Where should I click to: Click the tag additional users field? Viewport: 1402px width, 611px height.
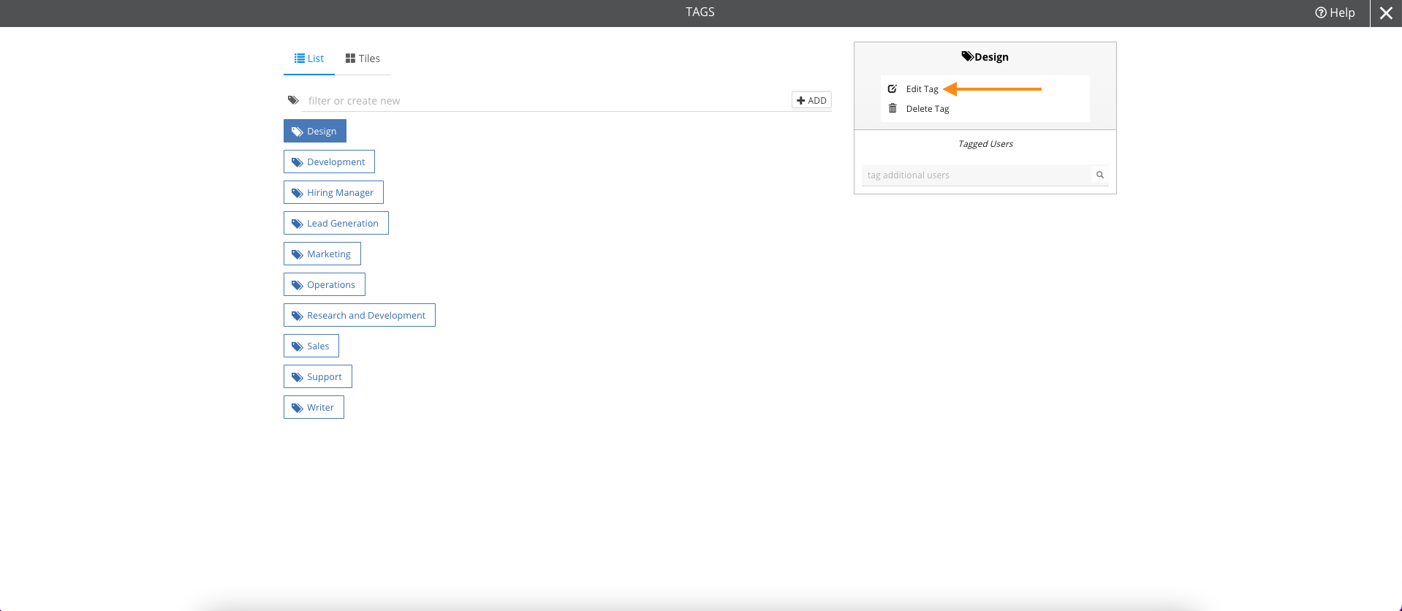tap(977, 175)
